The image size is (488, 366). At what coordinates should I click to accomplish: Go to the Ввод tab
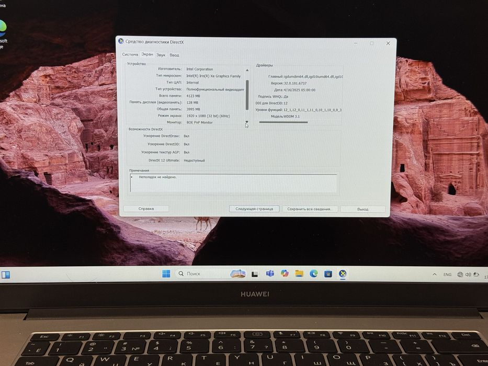pos(174,55)
